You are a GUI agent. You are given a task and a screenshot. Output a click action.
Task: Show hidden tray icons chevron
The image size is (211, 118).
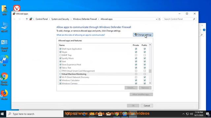pos(183,114)
